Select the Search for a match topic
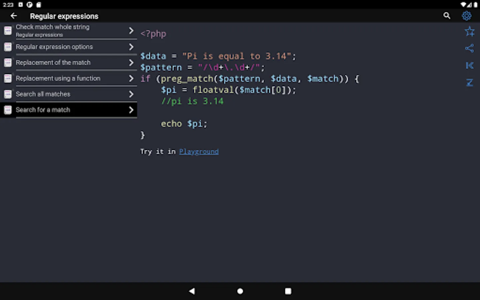This screenshot has width=480, height=300. [x=69, y=110]
